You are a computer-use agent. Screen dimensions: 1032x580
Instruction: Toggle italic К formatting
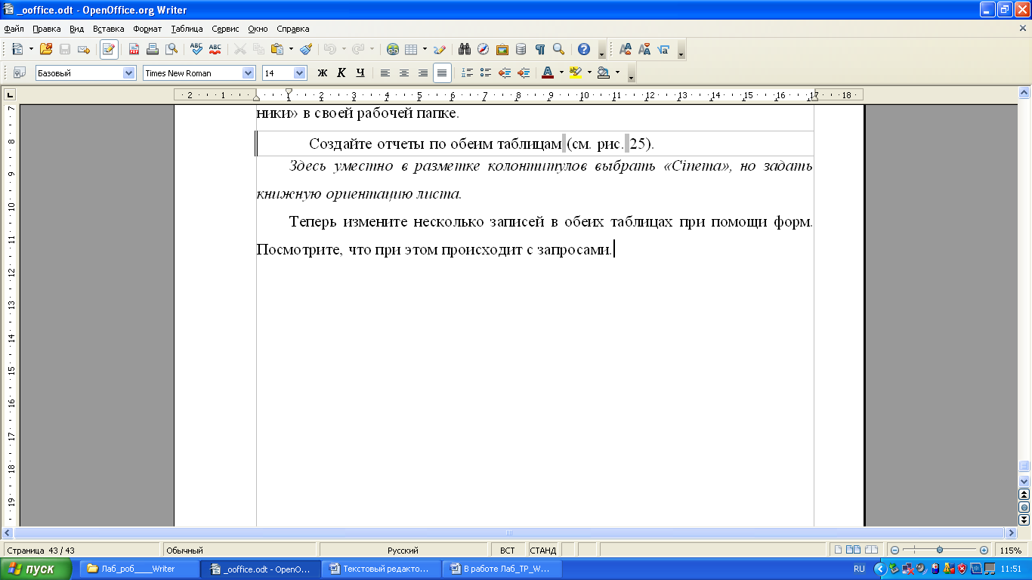pyautogui.click(x=341, y=72)
